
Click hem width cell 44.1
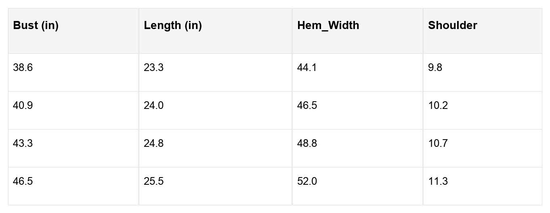307,68
